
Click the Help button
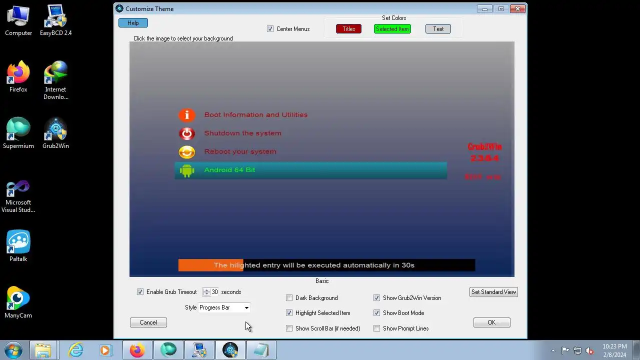(x=133, y=23)
